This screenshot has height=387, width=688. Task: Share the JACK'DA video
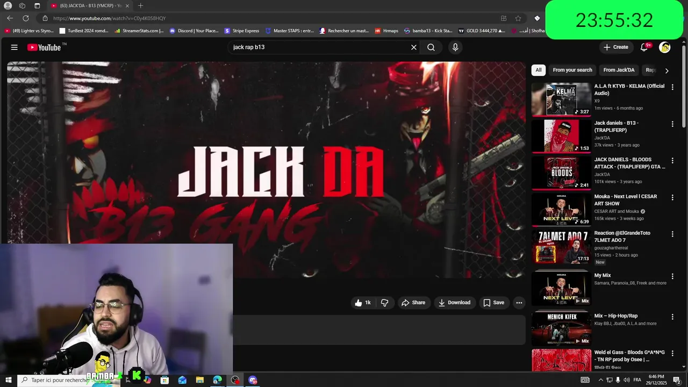[x=413, y=303]
